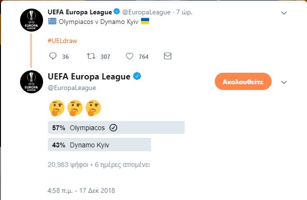Open the chevron menu beside the Ακολουθείτε button
Screen dimensions: 307x200
click(284, 82)
